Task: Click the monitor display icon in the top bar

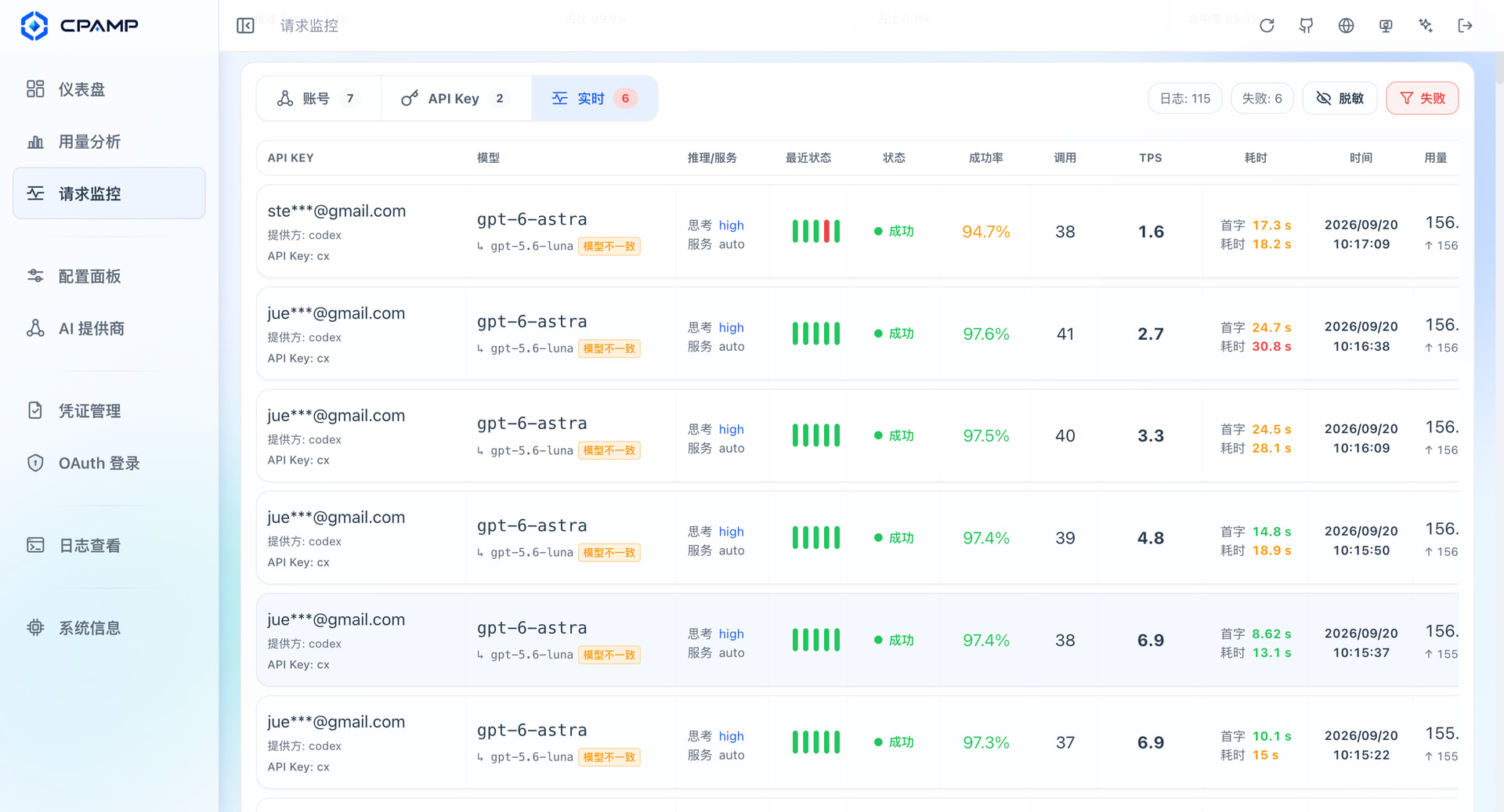Action: point(1386,26)
